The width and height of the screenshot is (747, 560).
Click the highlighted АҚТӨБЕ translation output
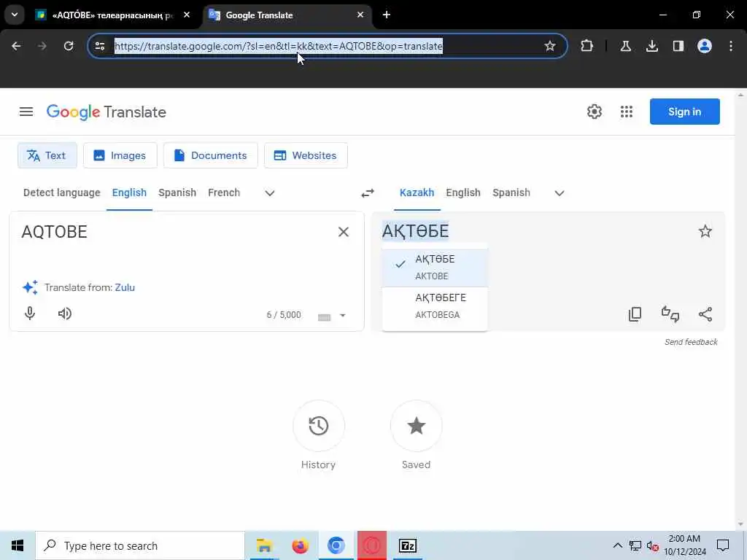(415, 231)
